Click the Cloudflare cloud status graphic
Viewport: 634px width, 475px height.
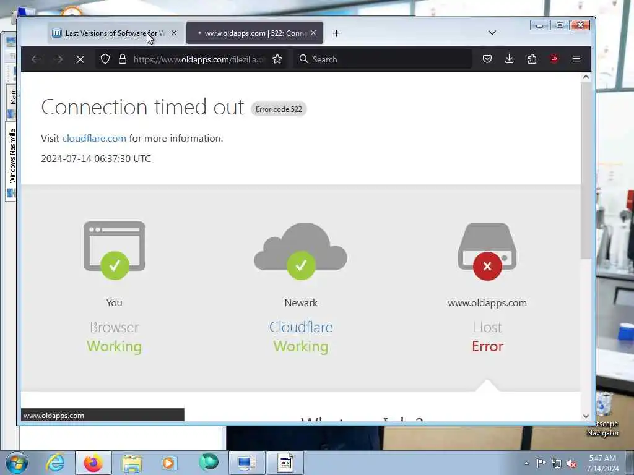(x=300, y=251)
